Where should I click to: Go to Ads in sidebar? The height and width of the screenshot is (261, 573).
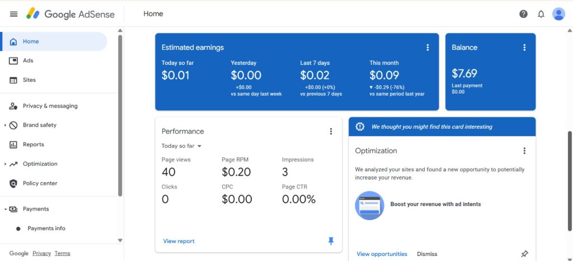coord(28,60)
